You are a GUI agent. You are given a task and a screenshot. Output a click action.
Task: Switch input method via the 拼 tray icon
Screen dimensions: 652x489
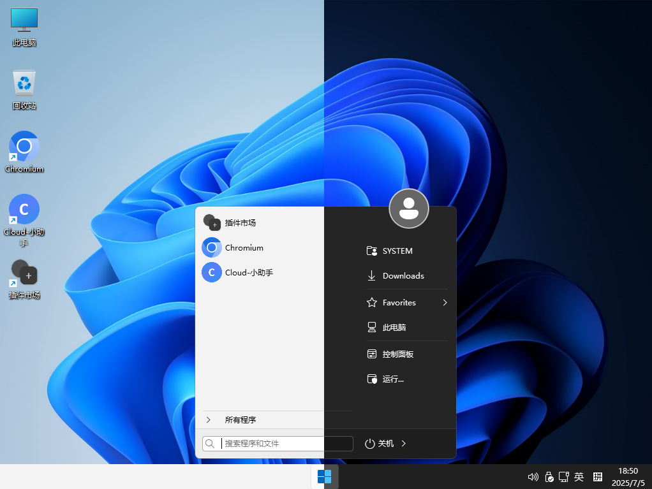[598, 477]
